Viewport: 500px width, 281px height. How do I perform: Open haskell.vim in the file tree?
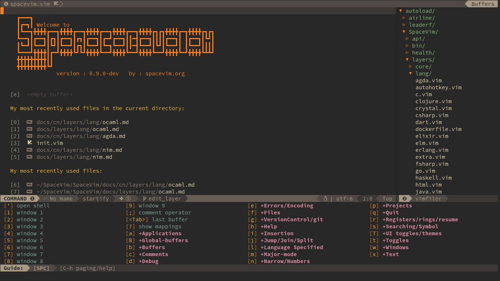[433, 178]
